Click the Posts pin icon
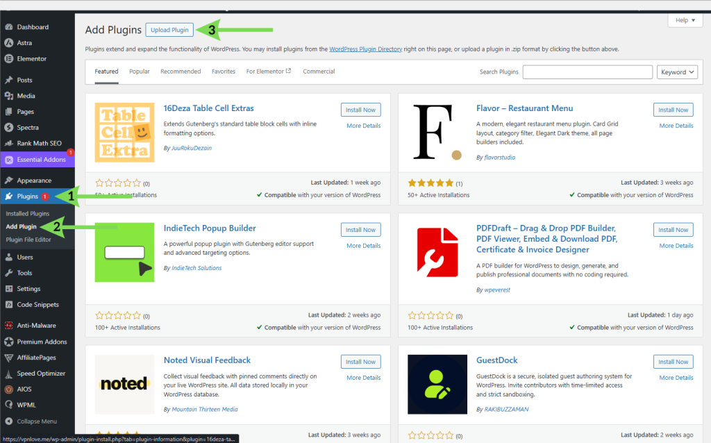This screenshot has height=443, width=711. 8,81
